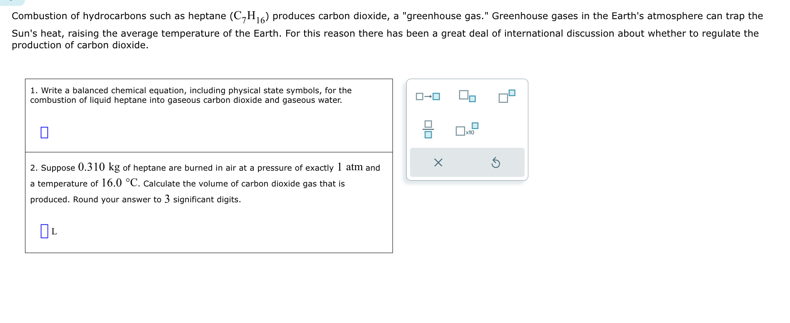This screenshot has height=323, width=790.
Task: Click the denominator box of the fraction template
Action: (428, 134)
